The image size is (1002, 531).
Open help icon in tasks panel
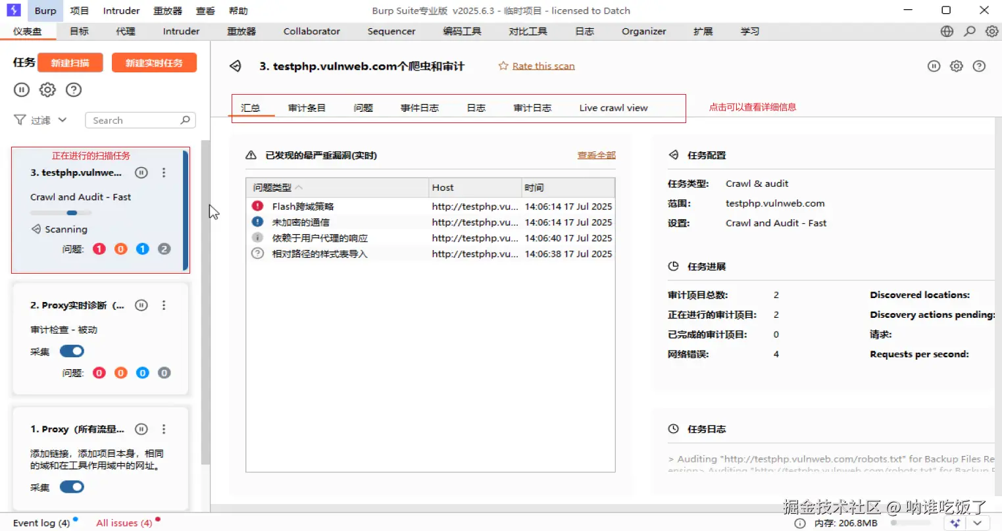click(74, 89)
